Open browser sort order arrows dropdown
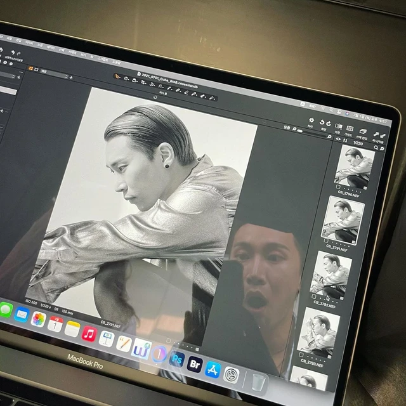Viewport: 406px width, 406px height. [345, 140]
